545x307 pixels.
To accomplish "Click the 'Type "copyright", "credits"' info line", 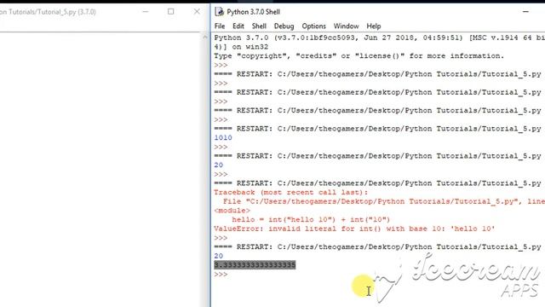I will [x=359, y=55].
